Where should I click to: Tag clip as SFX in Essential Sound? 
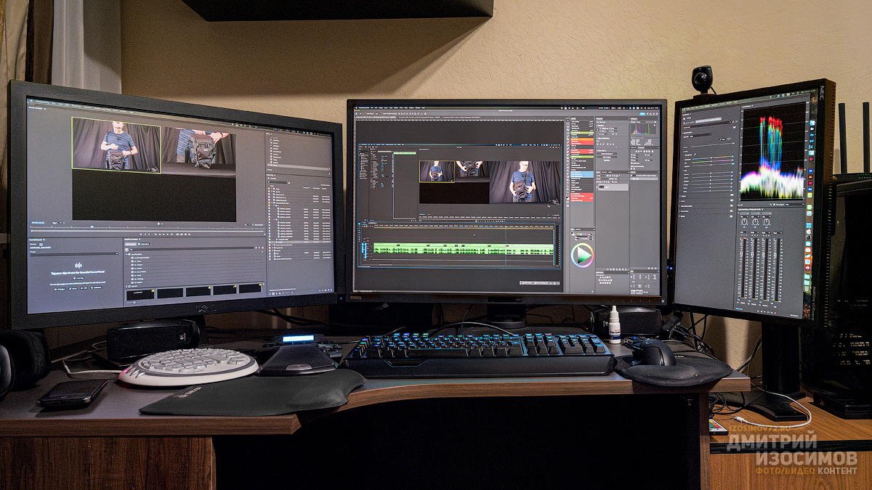point(84,288)
